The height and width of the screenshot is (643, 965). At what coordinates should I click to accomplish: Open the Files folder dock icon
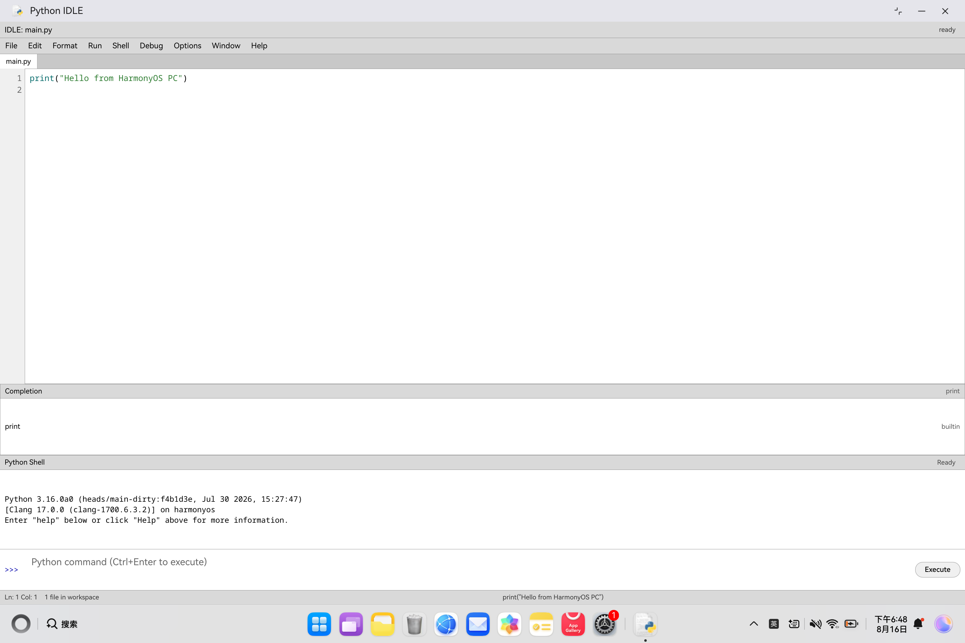(382, 624)
